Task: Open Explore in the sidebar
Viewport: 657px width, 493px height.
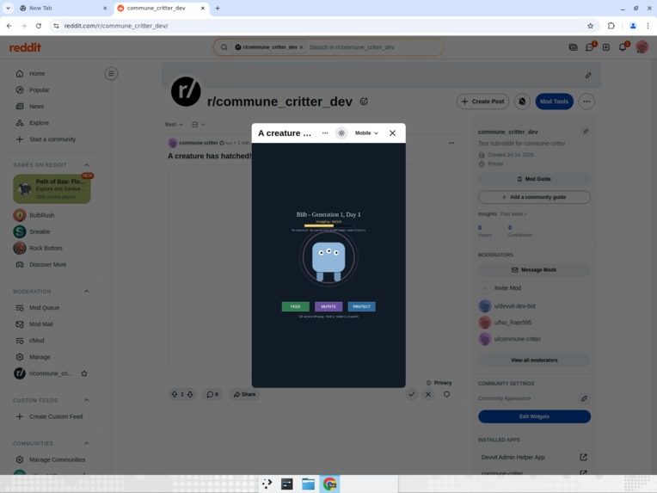Action: pos(39,123)
